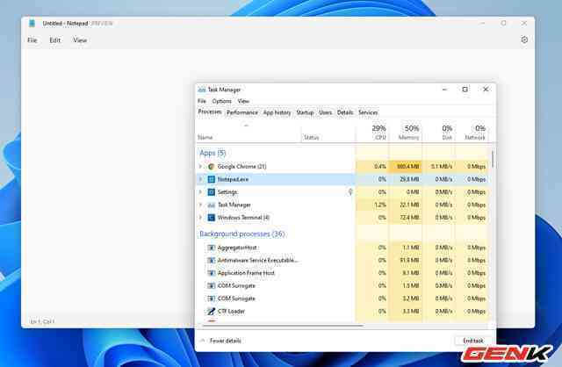Select the AggregatorHost process row
The image size is (562, 367).
click(342, 248)
